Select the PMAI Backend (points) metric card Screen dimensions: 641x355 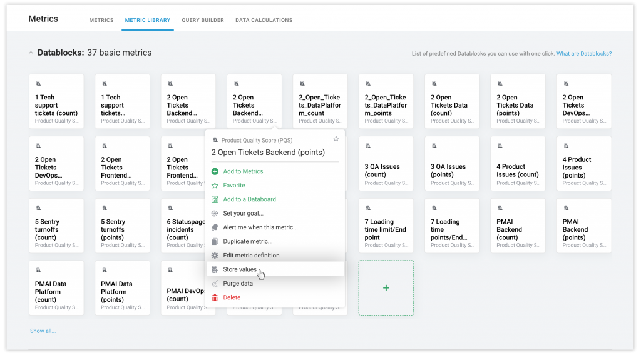coord(583,226)
